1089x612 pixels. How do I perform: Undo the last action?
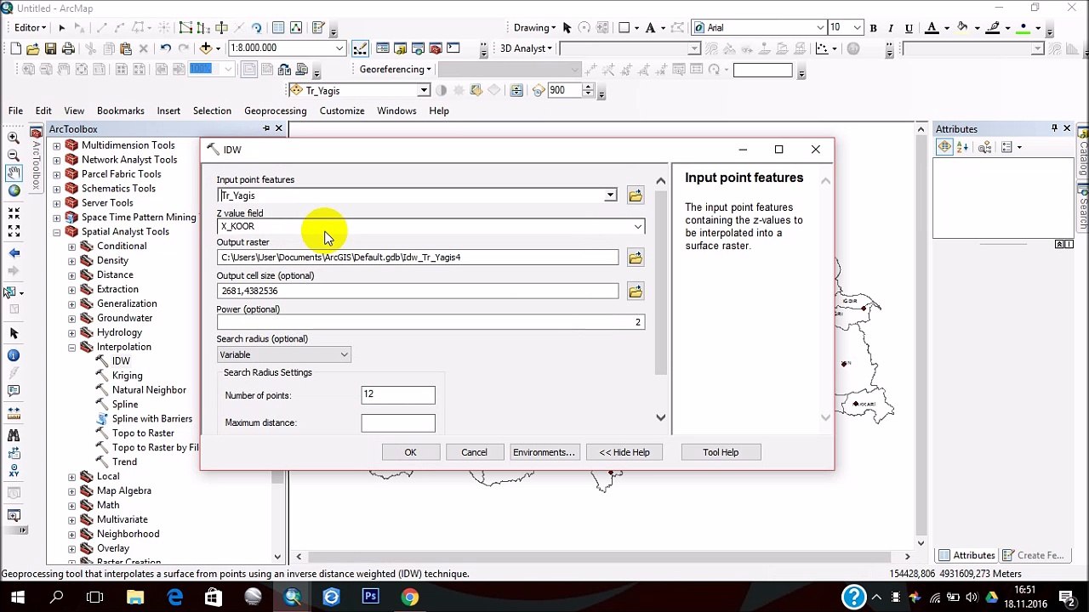[165, 48]
